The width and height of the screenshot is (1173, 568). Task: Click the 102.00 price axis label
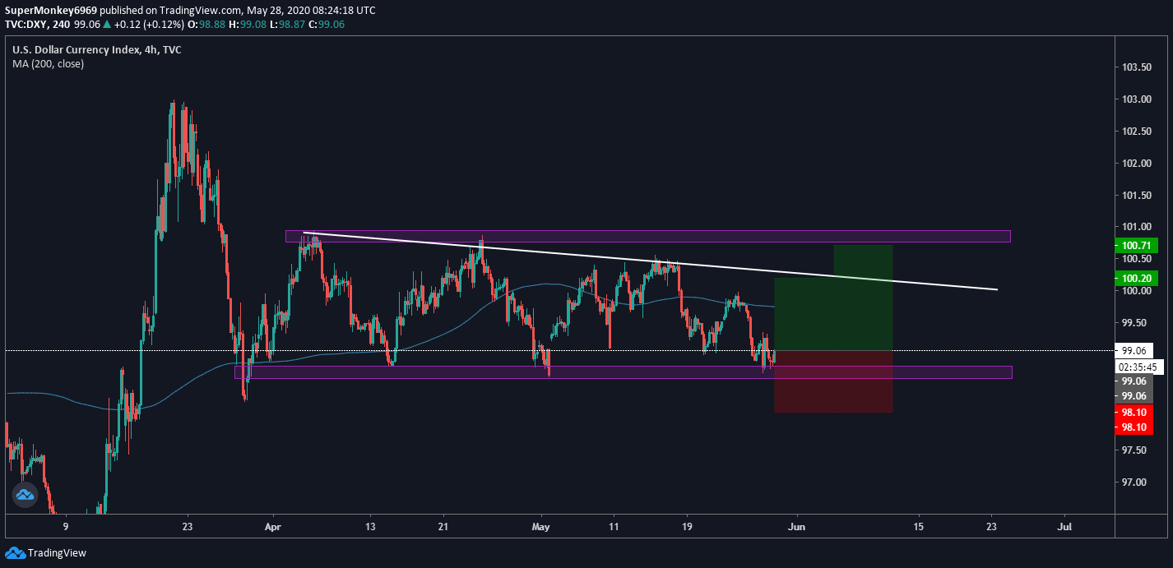(1135, 163)
